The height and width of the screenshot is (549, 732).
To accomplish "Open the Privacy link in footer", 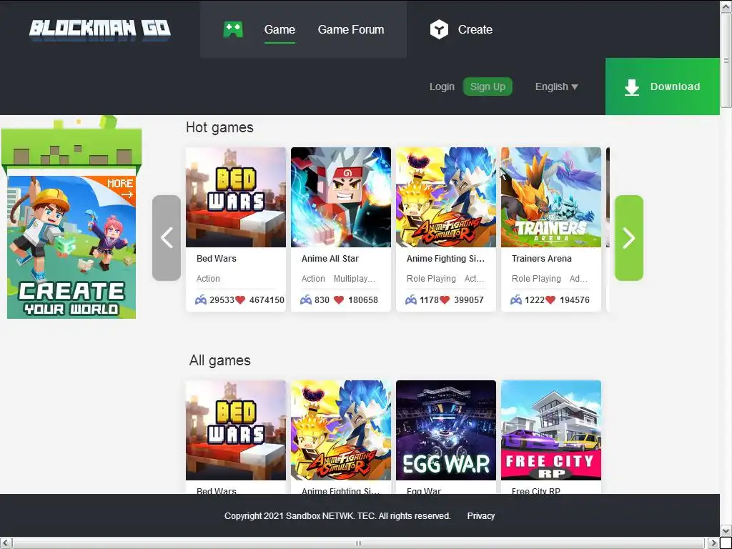I will [481, 516].
